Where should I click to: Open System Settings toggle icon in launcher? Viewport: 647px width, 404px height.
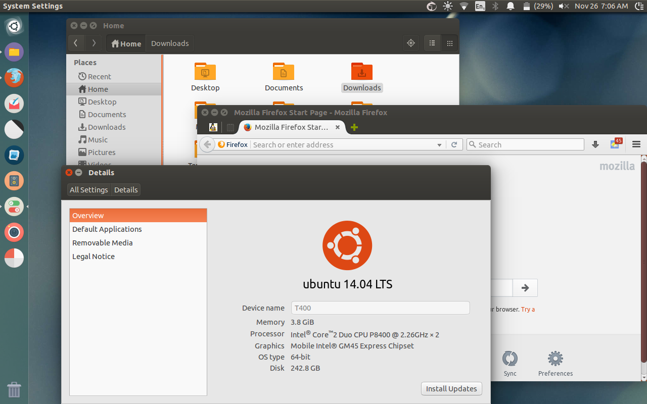[x=14, y=207]
